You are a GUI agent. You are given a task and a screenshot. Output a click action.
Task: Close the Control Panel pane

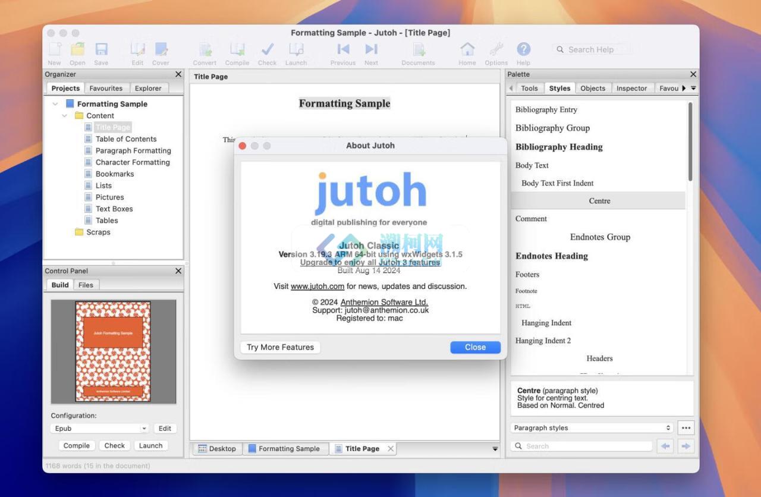tap(178, 270)
